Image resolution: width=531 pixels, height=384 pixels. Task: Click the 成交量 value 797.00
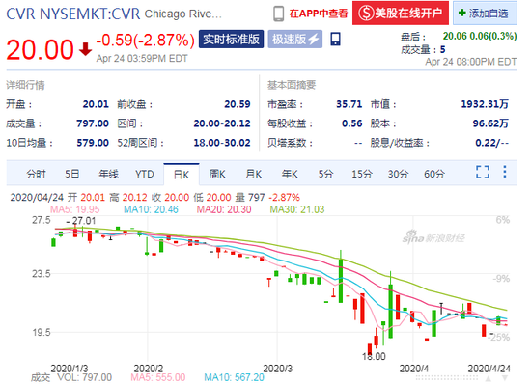[93, 123]
